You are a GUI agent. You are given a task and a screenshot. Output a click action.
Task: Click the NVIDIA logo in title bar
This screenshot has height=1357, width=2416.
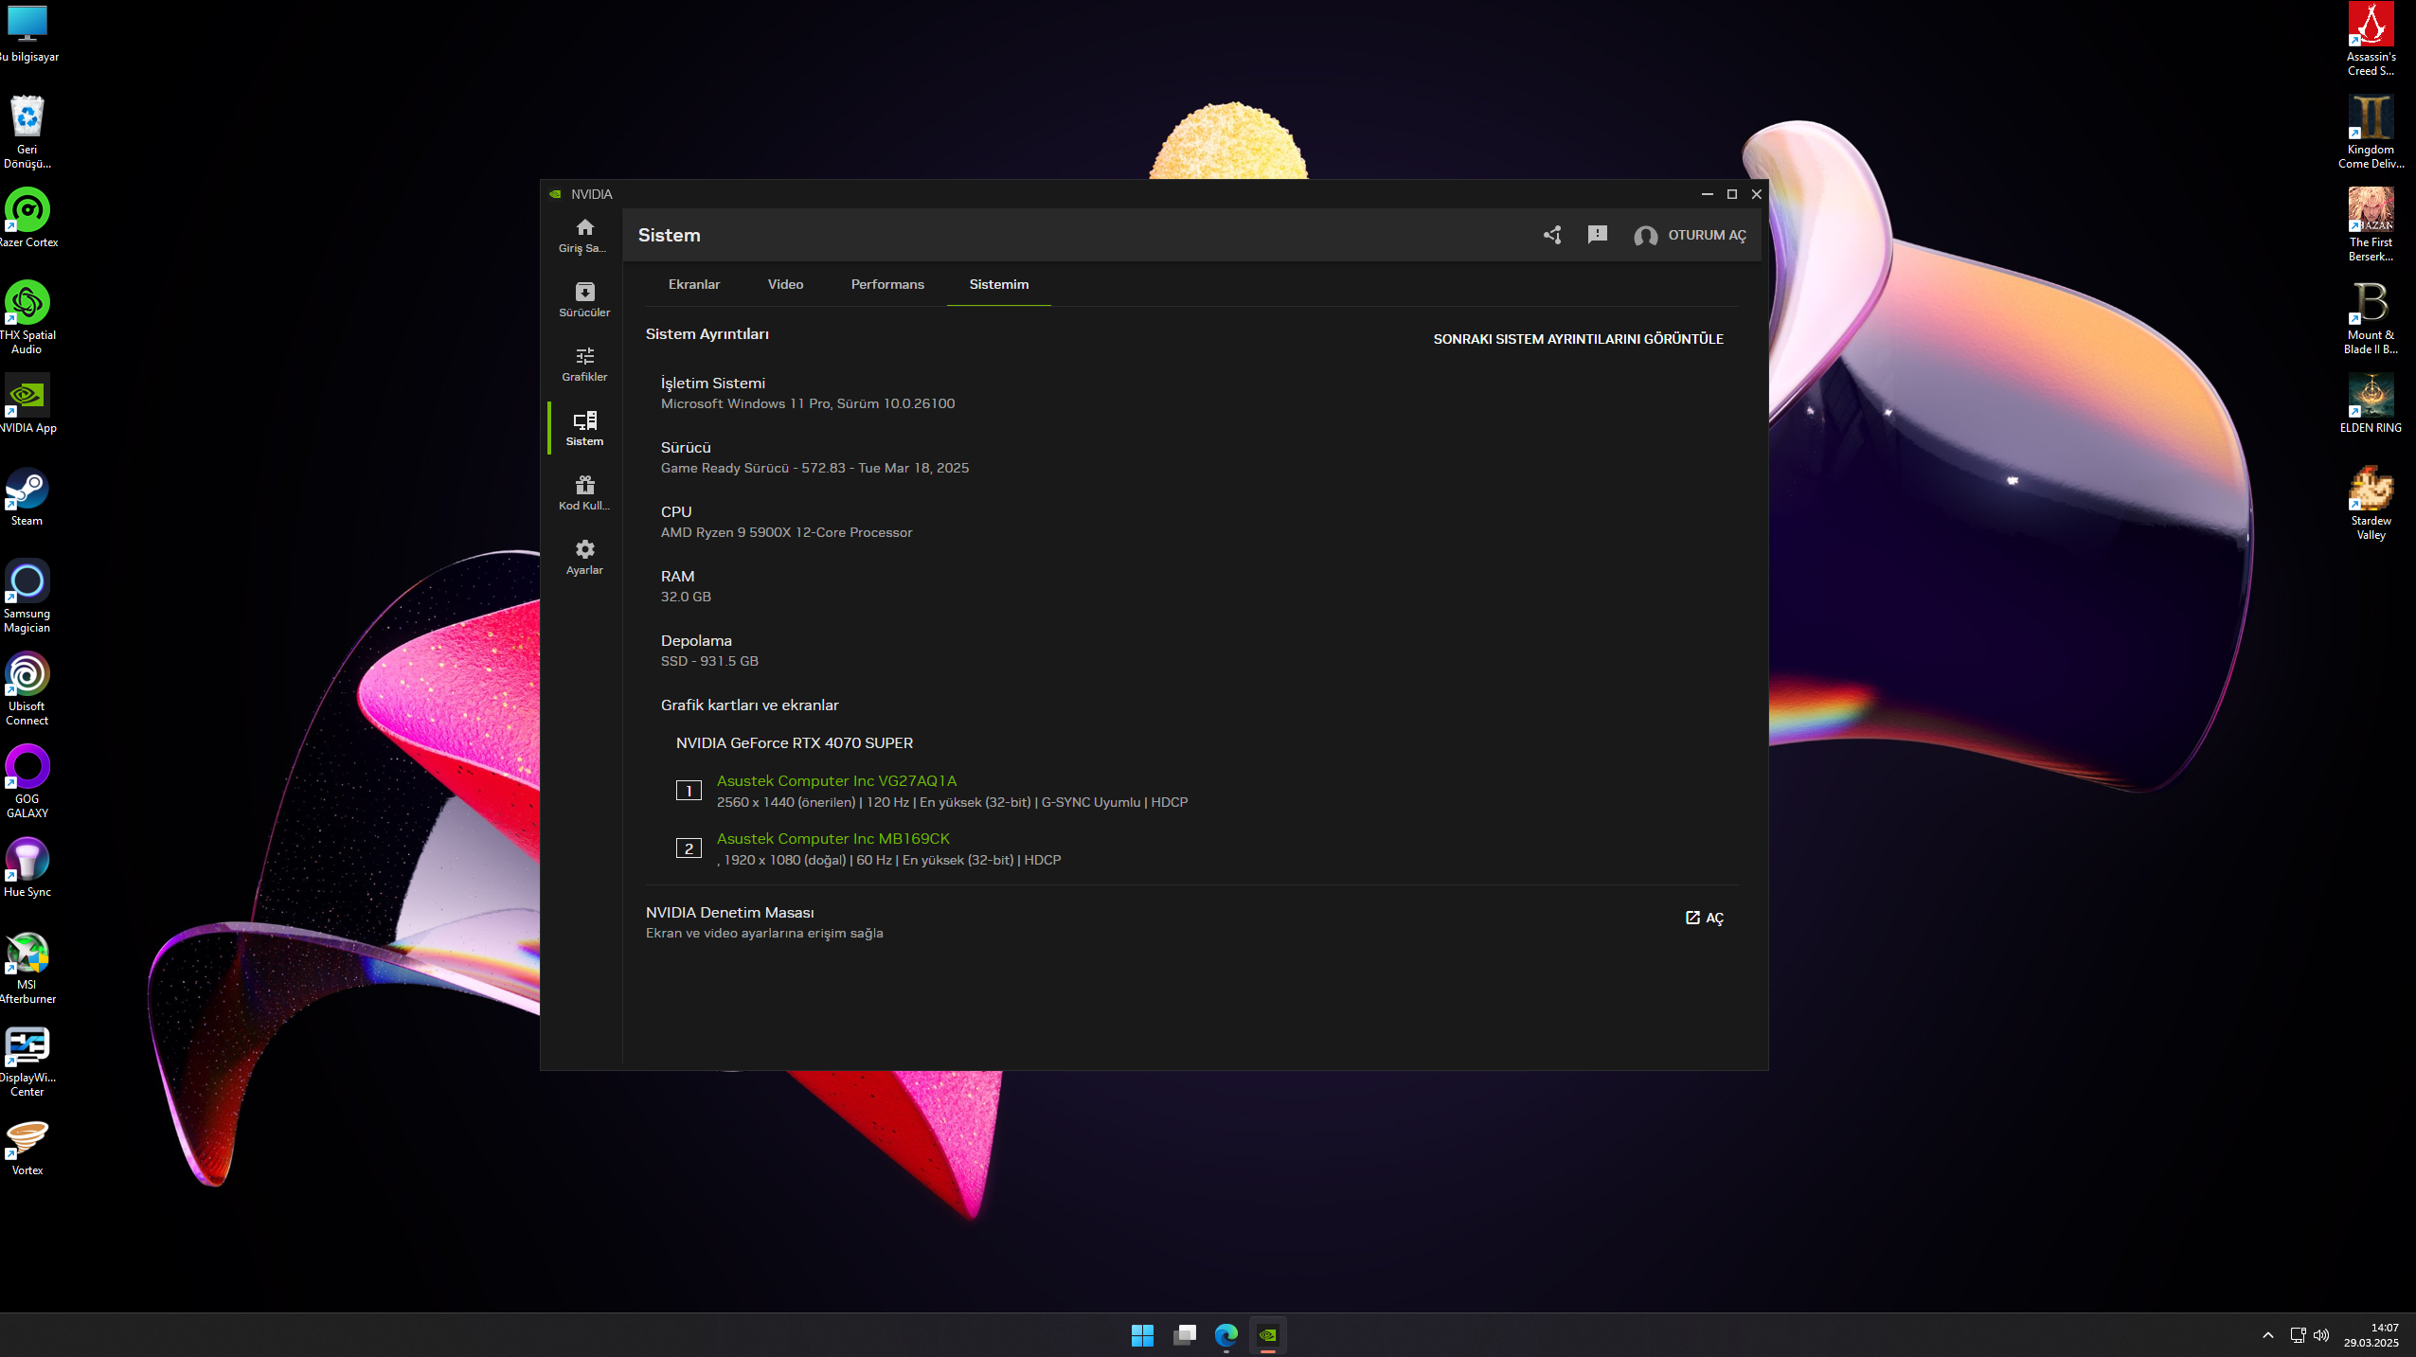pyautogui.click(x=555, y=194)
